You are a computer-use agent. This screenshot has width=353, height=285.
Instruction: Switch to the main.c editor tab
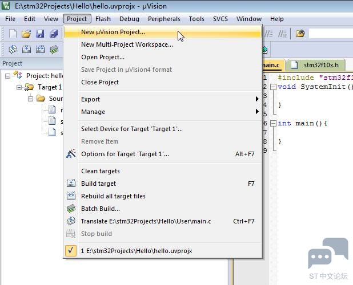(x=273, y=65)
